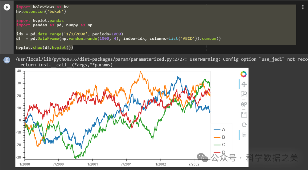Viewport: 308px width, 170px height.
Task: Toggle the Hover tooltip tool
Action: click(x=244, y=135)
